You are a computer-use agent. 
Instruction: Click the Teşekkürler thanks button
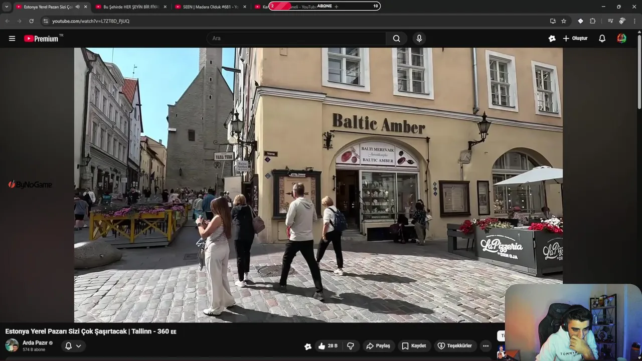(454, 346)
